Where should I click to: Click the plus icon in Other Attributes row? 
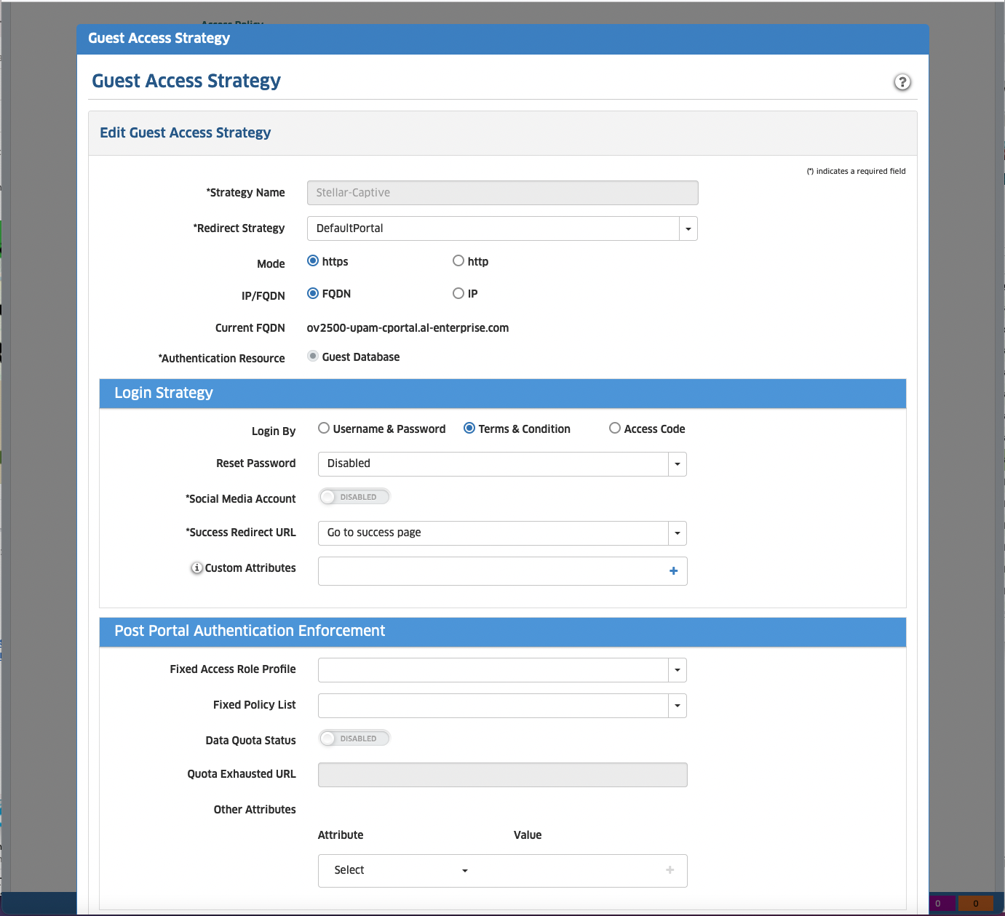pyautogui.click(x=670, y=870)
